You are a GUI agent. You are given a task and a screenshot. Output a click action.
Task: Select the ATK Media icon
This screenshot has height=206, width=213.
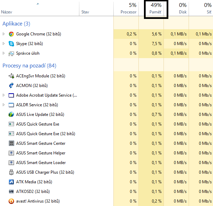11,182
